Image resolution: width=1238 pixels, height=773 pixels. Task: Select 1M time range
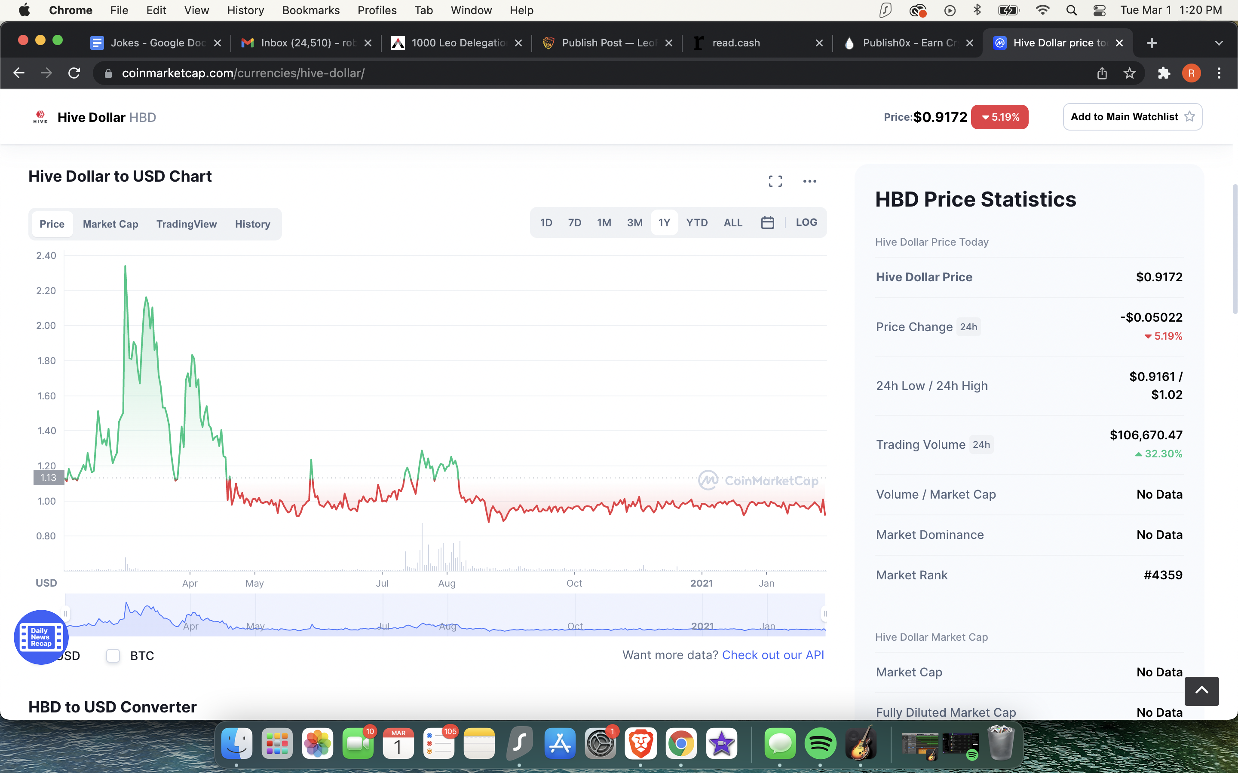click(x=604, y=222)
